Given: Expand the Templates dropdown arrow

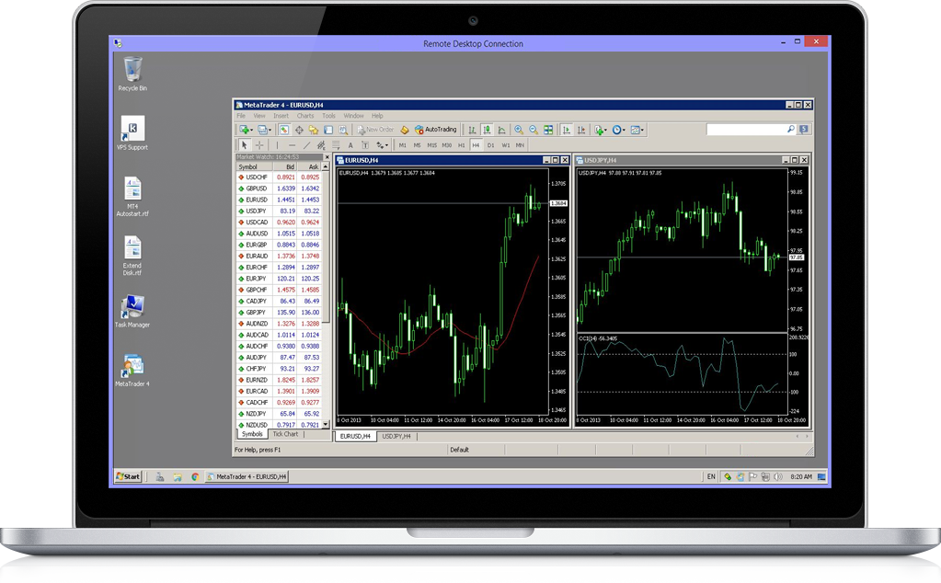Looking at the screenshot, I should [x=642, y=131].
